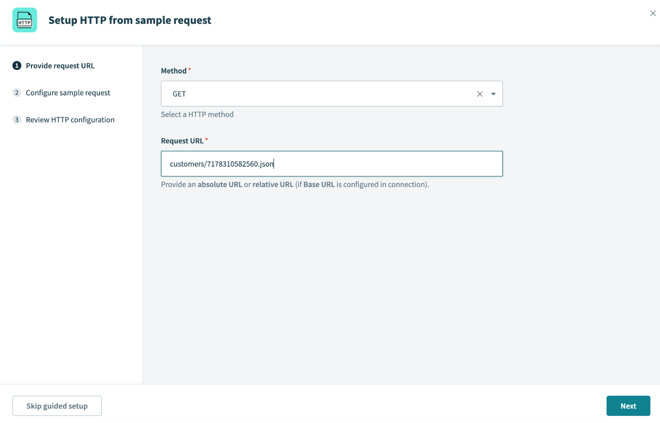Click the Select a HTTP method hint

[x=197, y=114]
